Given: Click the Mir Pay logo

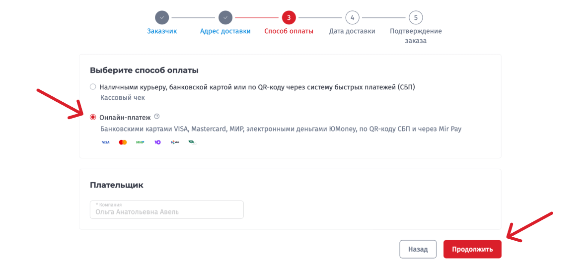Looking at the screenshot, I should [x=192, y=142].
